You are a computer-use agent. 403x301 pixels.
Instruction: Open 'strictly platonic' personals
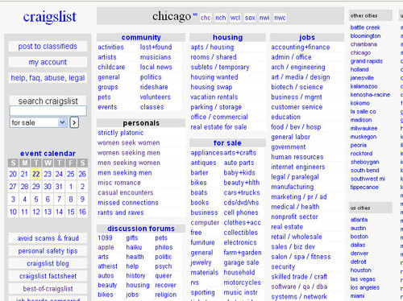121,133
